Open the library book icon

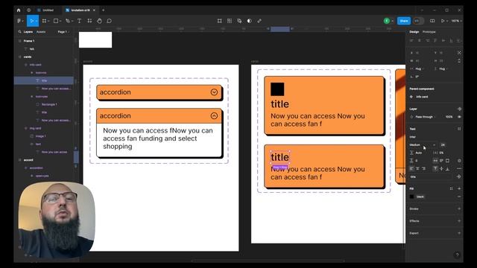(x=432, y=21)
